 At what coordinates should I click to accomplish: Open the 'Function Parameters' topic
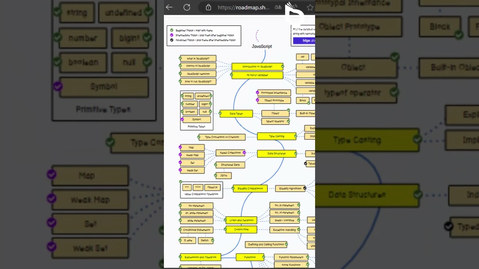pyautogui.click(x=291, y=257)
